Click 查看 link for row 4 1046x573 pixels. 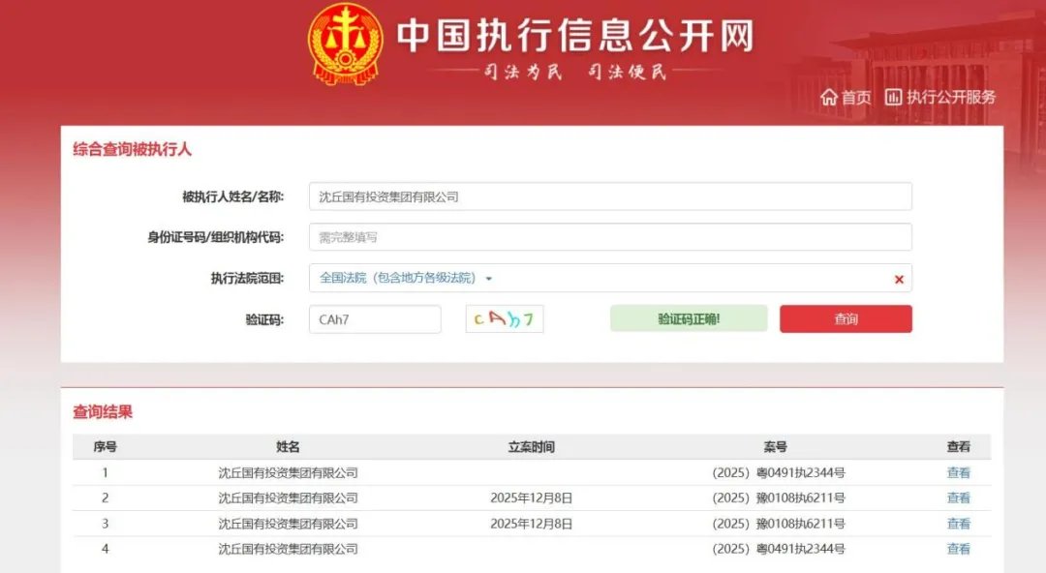pyautogui.click(x=959, y=549)
